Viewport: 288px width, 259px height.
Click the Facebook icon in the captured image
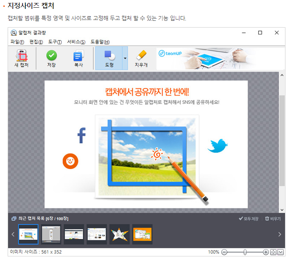coord(81,135)
